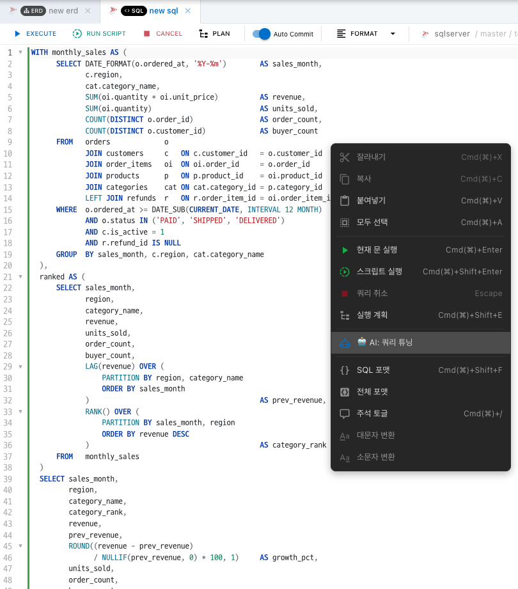518x589 pixels.
Task: Click 'ranked' CTE name on line 21
Action: coord(52,277)
